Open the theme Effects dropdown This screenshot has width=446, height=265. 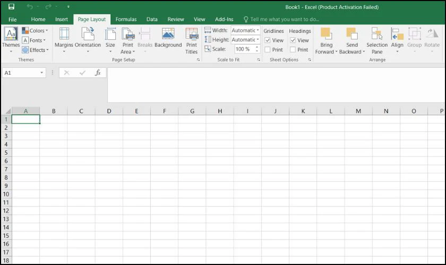tap(35, 50)
